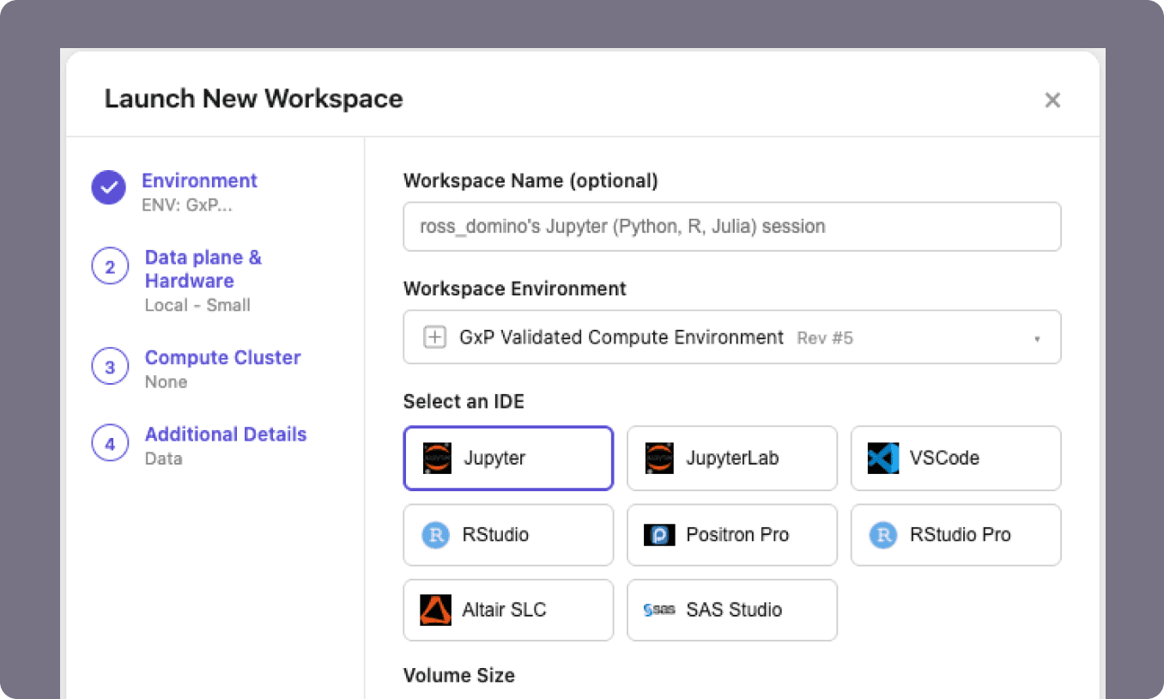Click the Jupyter logo icon
The image size is (1164, 699).
(x=437, y=459)
